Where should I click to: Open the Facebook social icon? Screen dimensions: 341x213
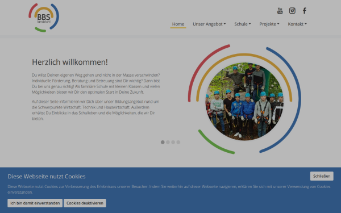[x=305, y=10]
